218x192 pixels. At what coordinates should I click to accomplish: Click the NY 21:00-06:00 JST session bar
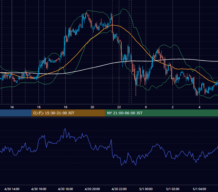(x=161, y=113)
